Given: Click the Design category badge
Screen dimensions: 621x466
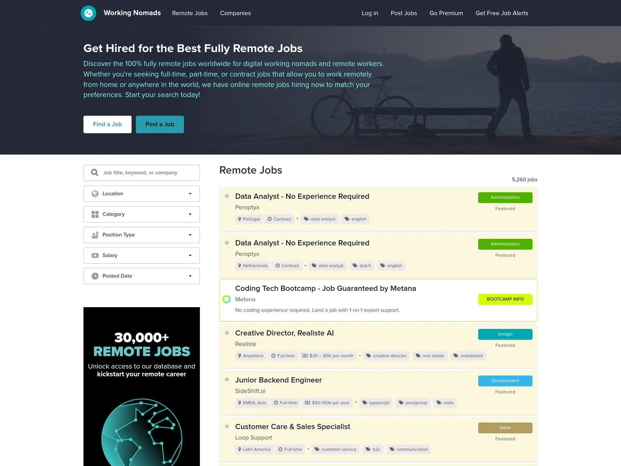Looking at the screenshot, I should pos(505,334).
